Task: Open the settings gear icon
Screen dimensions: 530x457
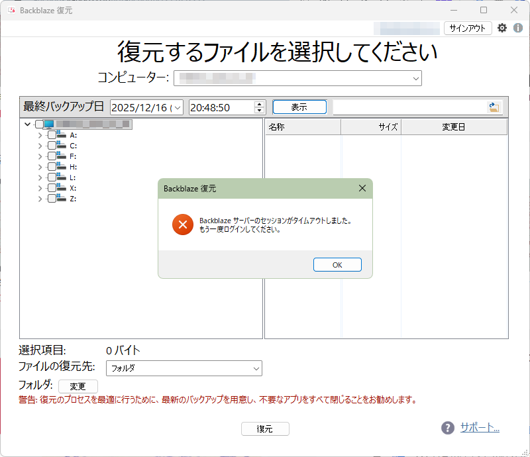Action: 502,28
